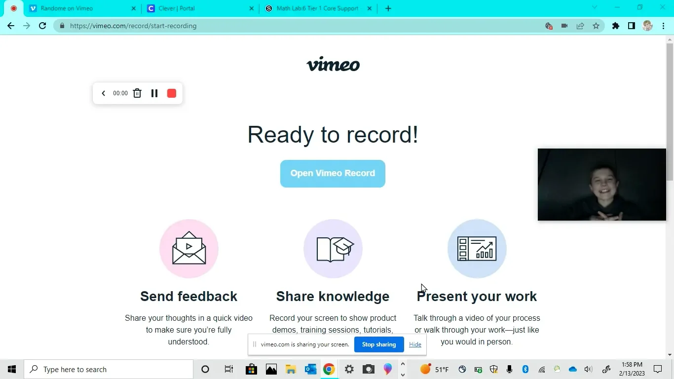Open camera permissions icon in address bar
This screenshot has width=674, height=379.
564,26
